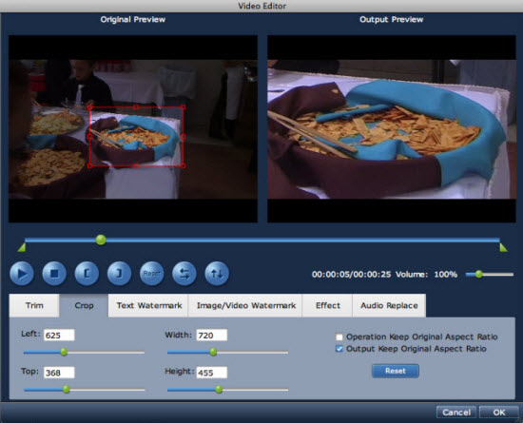Viewport: 523px width, 423px height.
Task: Open the Audio Replace tab
Action: [x=389, y=305]
